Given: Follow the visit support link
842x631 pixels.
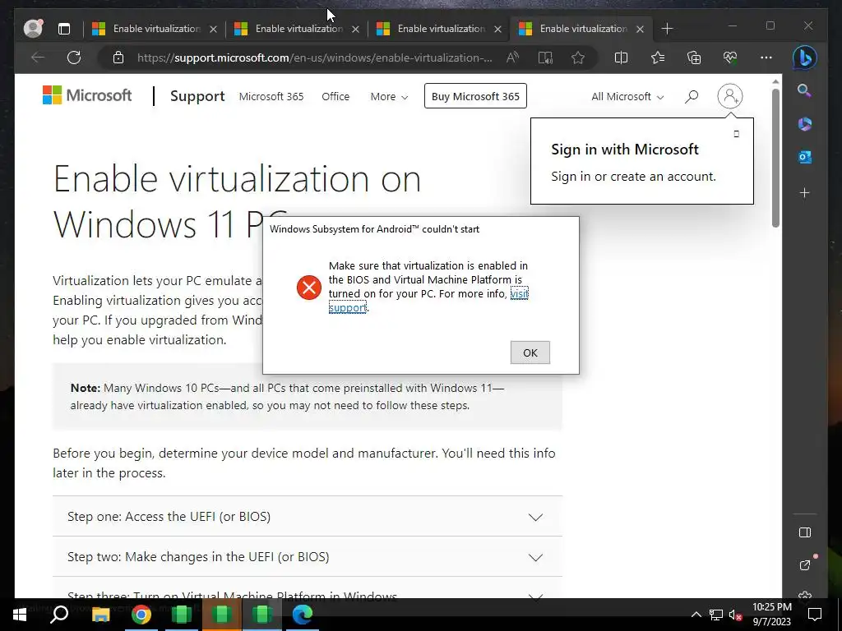Looking at the screenshot, I should point(520,293).
